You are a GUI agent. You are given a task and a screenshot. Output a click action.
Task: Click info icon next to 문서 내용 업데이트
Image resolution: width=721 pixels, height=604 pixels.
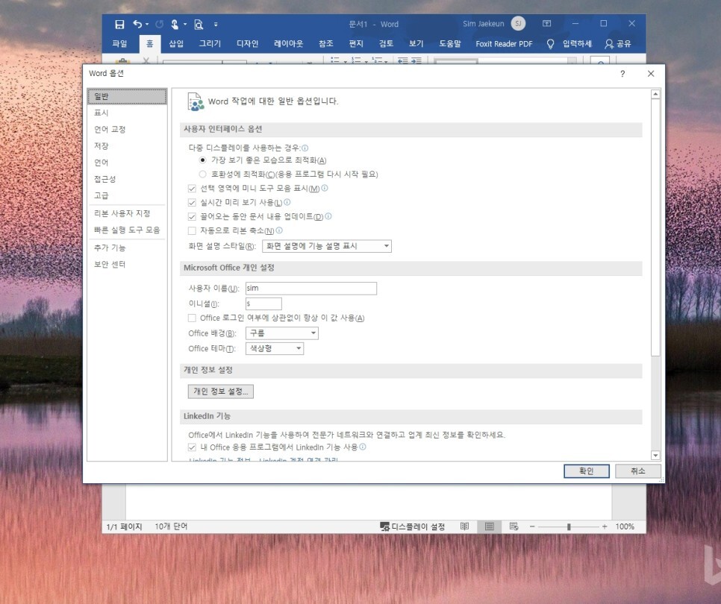coord(328,216)
